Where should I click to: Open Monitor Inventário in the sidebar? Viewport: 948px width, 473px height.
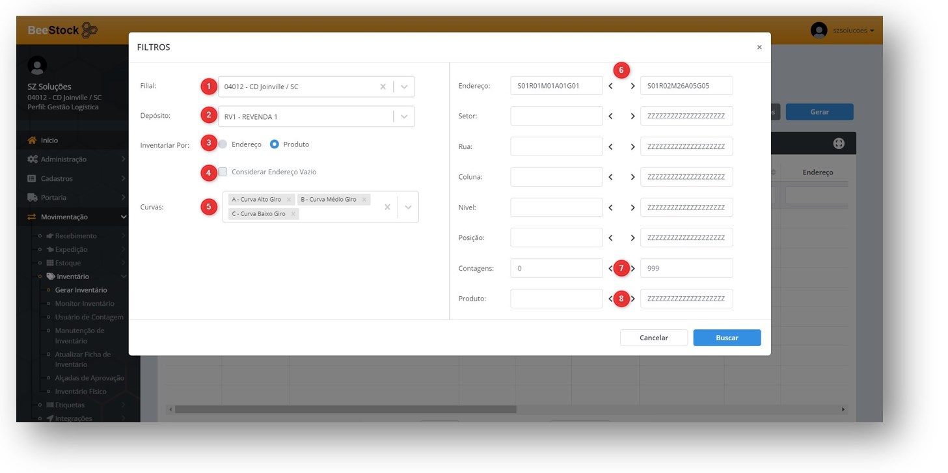[x=85, y=304]
